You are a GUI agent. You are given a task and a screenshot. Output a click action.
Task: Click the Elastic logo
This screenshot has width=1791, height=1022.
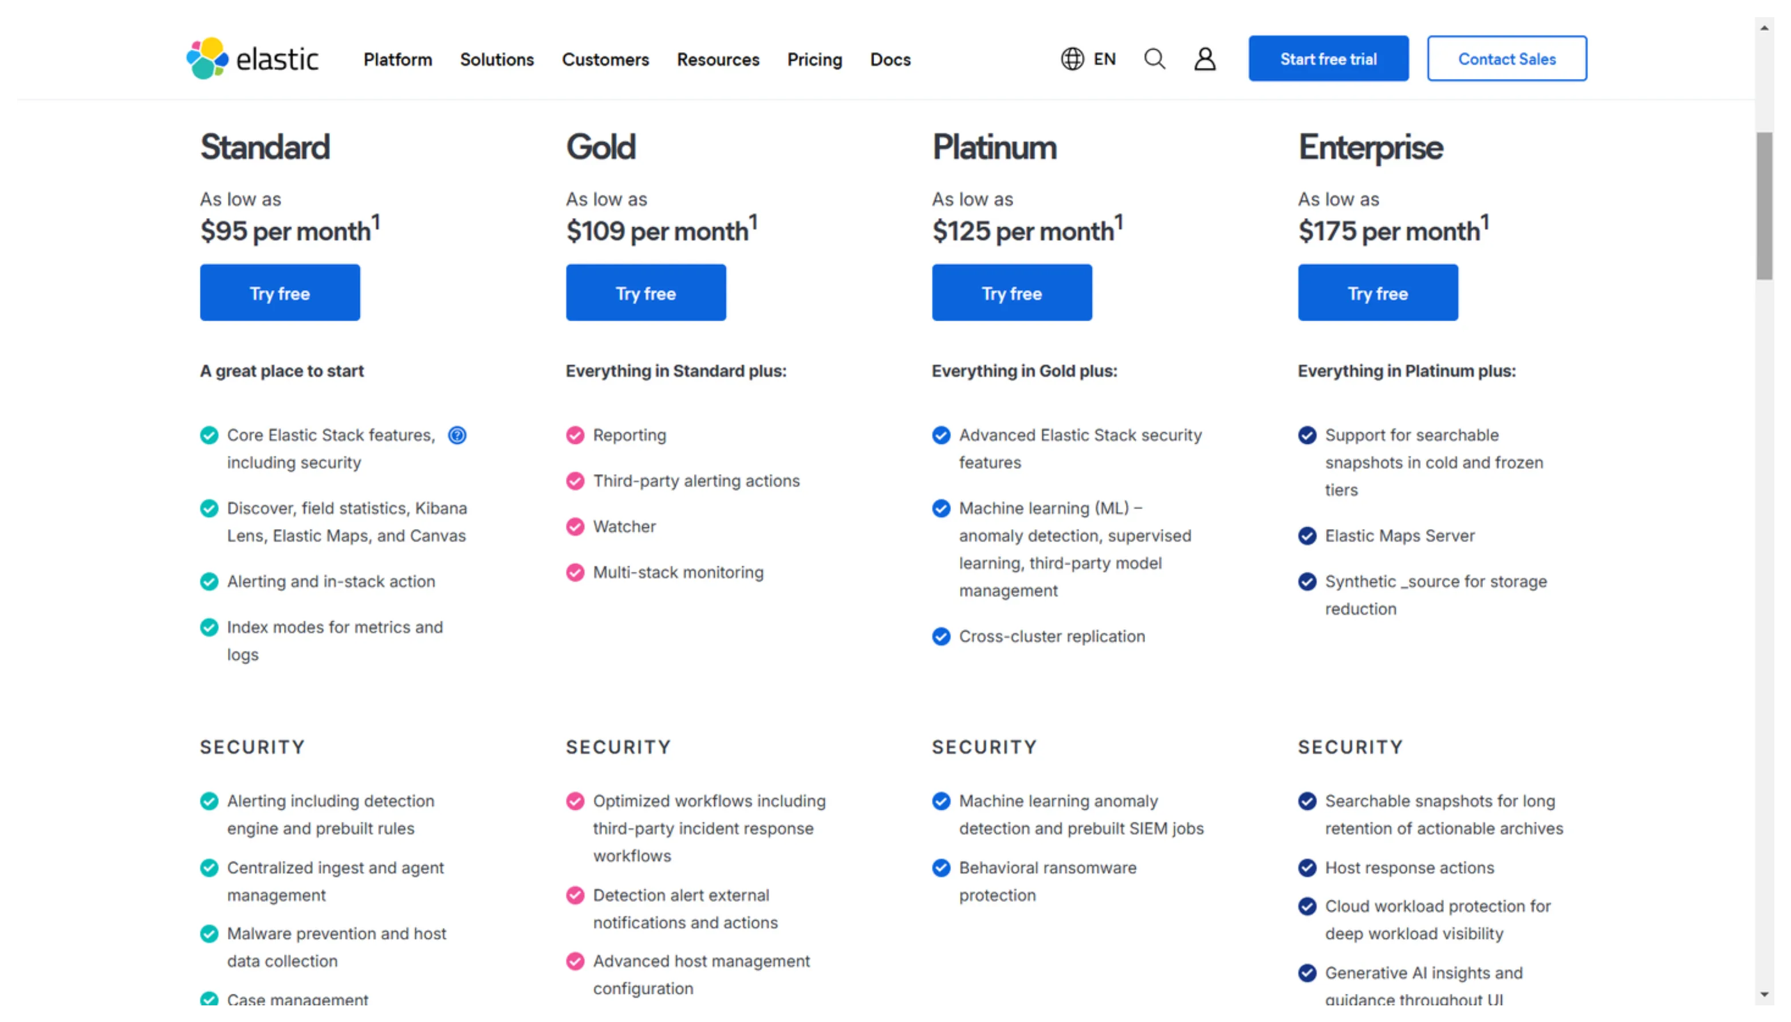[x=252, y=58]
